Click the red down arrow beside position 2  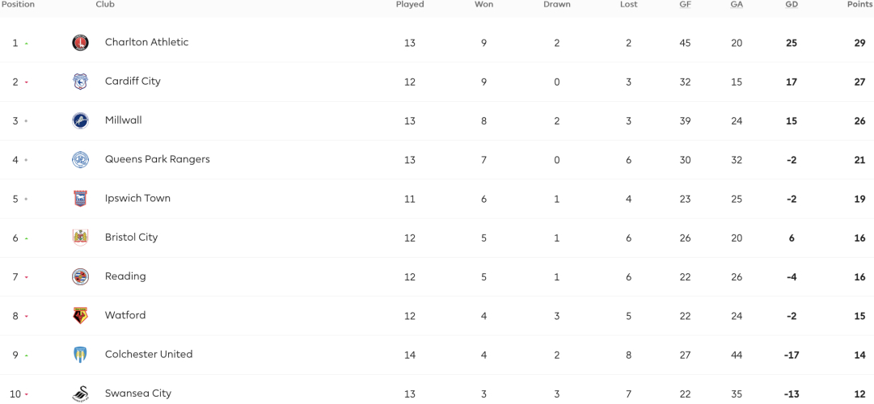point(26,82)
